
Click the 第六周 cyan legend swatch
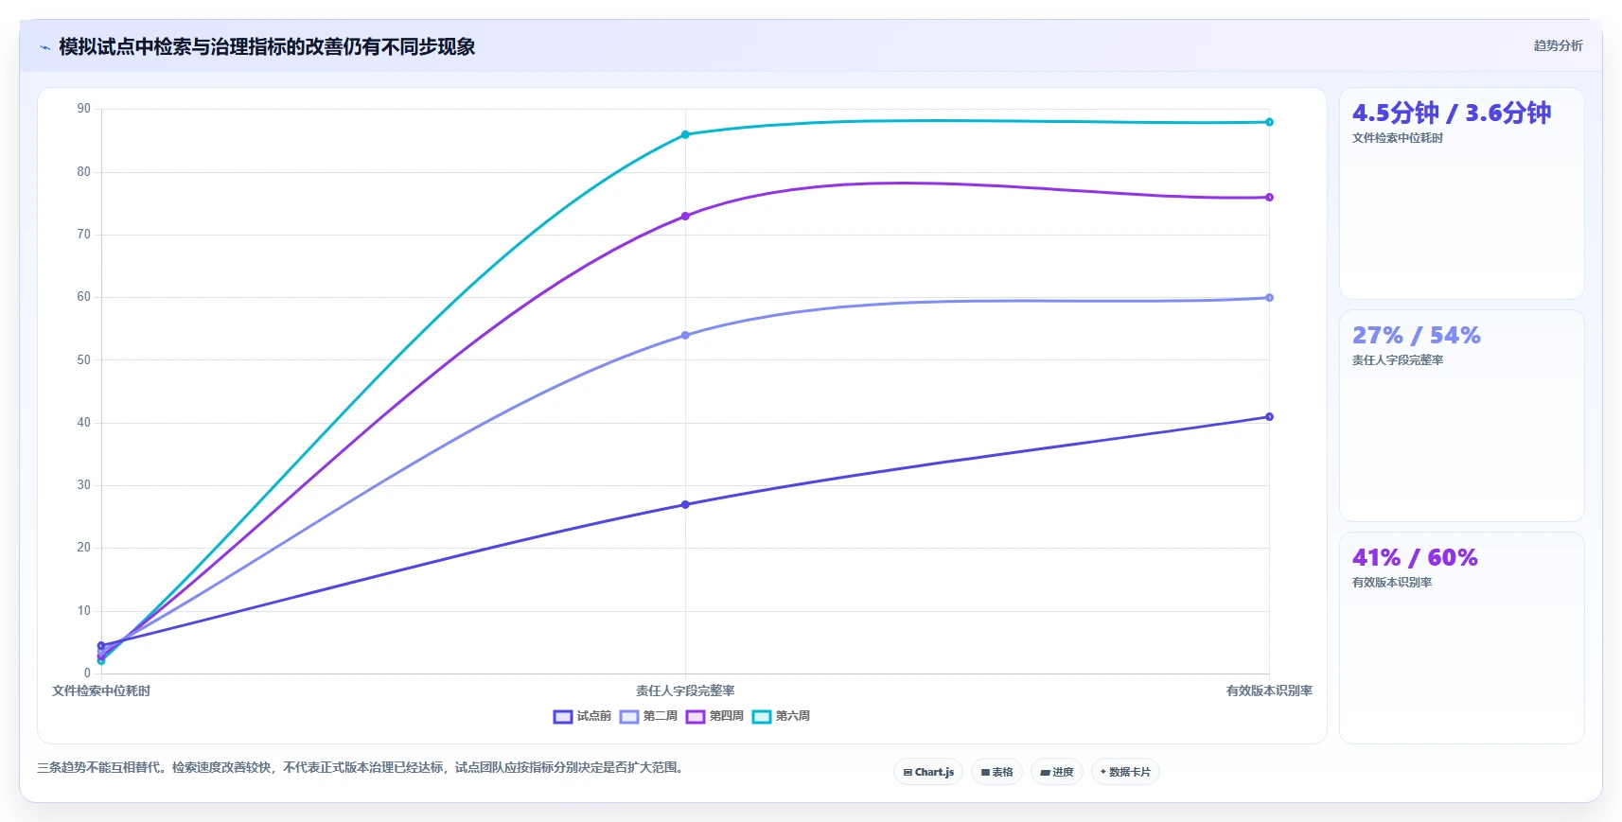762,716
